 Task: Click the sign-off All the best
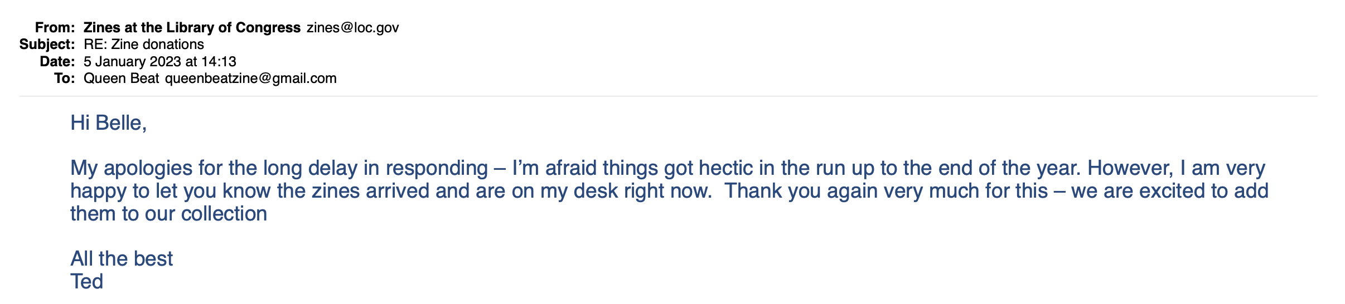click(x=122, y=259)
